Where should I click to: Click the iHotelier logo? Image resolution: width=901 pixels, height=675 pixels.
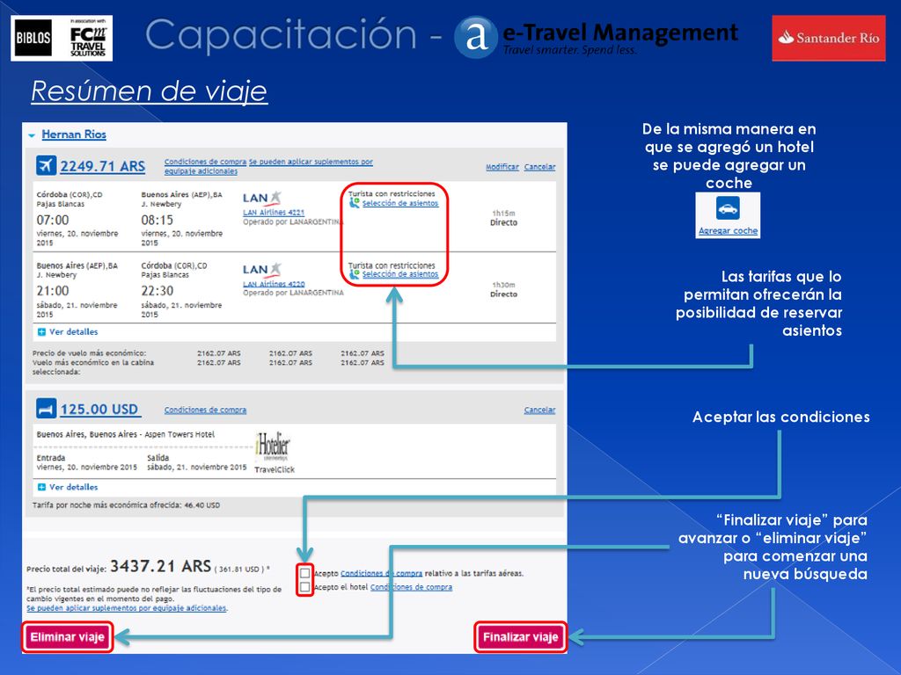[273, 446]
